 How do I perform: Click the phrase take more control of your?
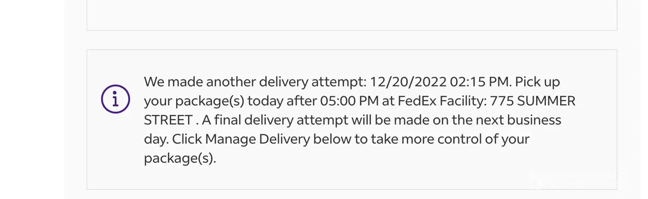click(x=450, y=139)
